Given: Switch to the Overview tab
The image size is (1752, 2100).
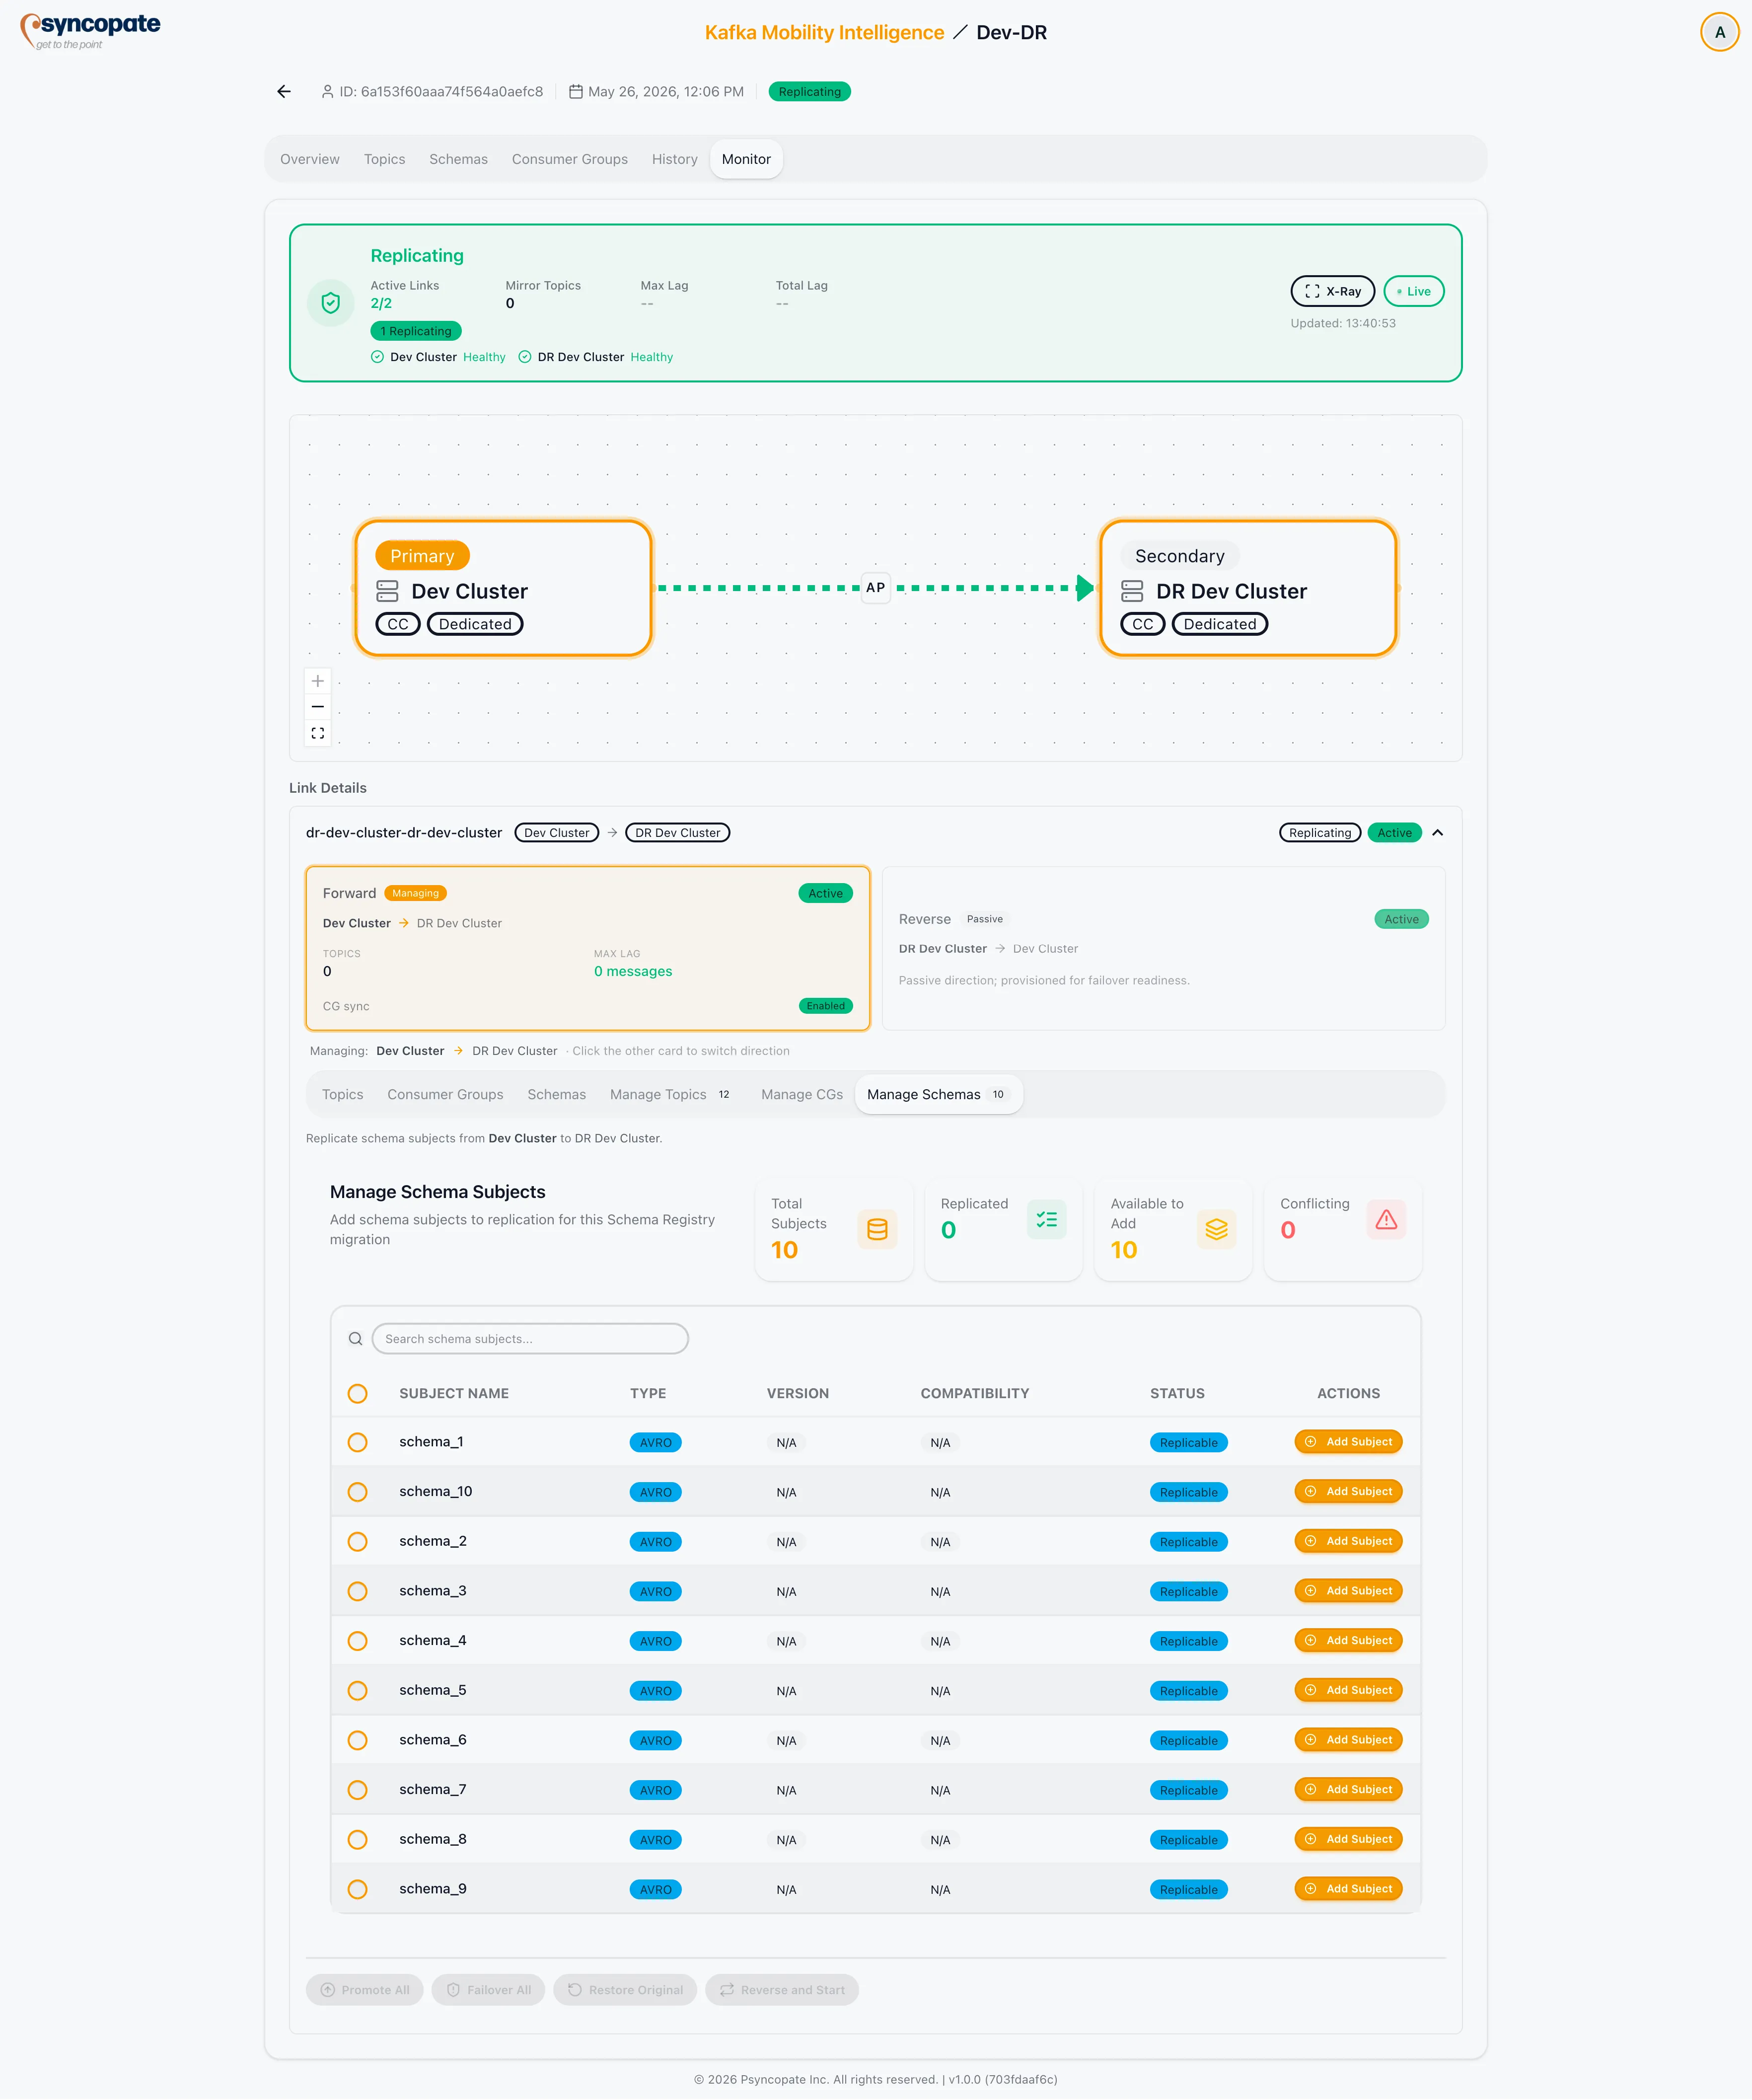Looking at the screenshot, I should click(x=310, y=159).
